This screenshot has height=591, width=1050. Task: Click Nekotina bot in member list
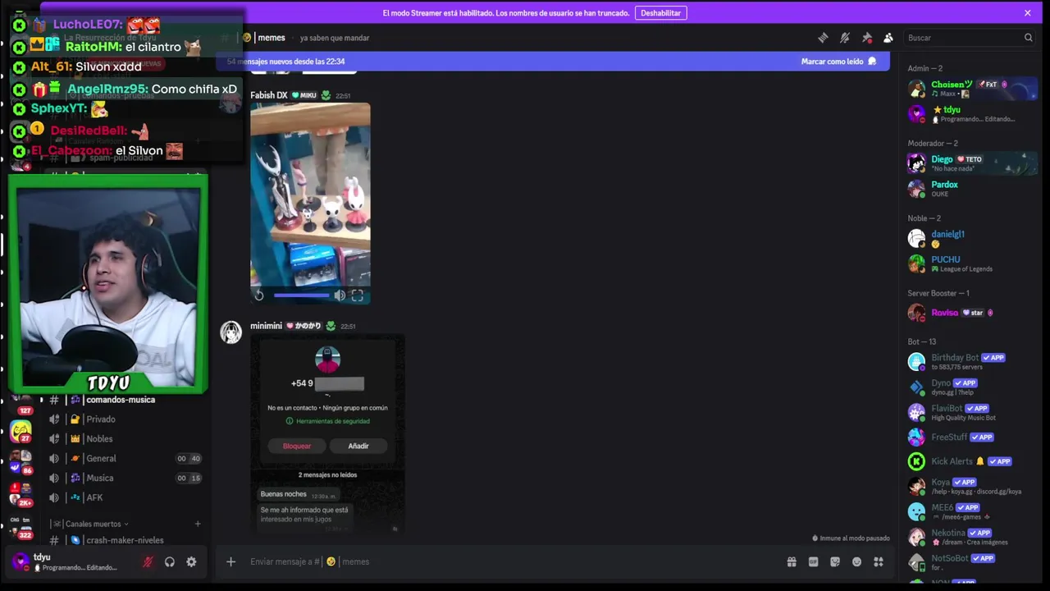(972, 537)
